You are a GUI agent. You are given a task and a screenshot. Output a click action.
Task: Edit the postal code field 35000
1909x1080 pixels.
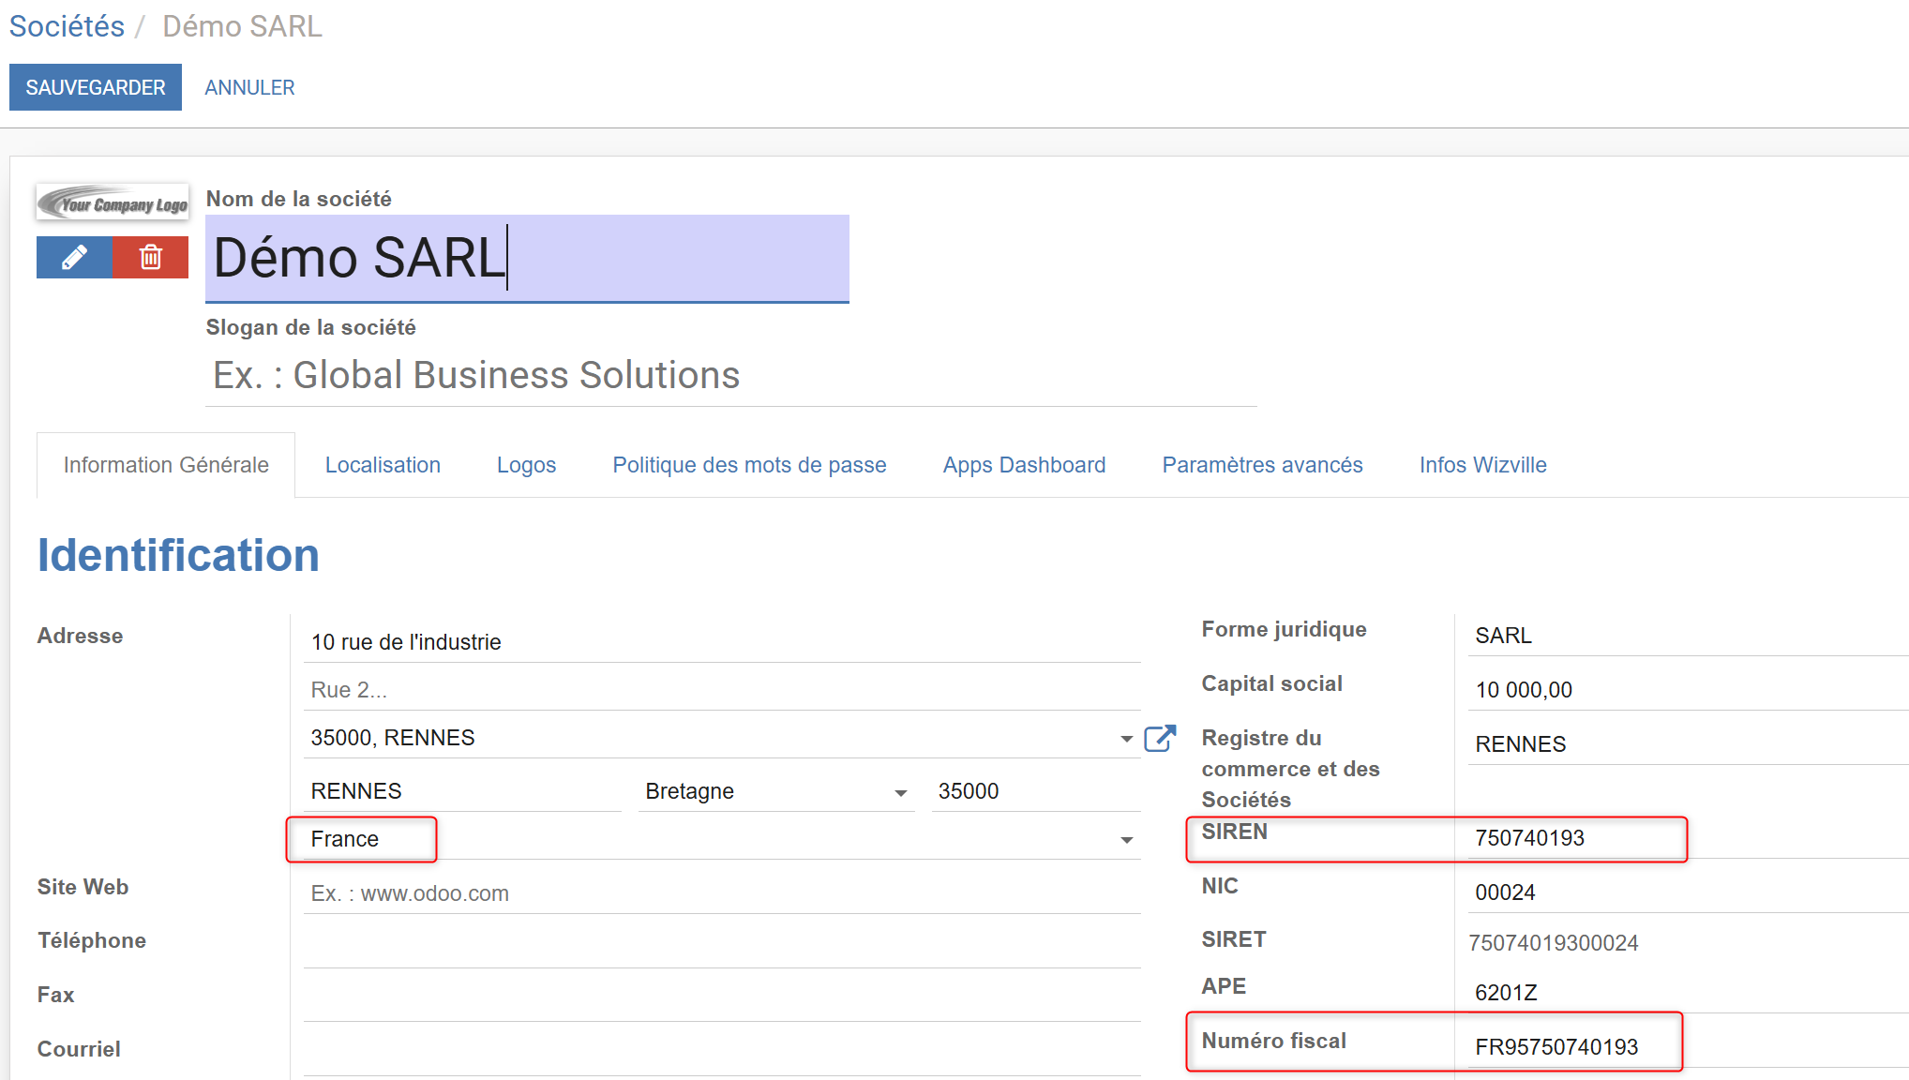(x=1036, y=791)
